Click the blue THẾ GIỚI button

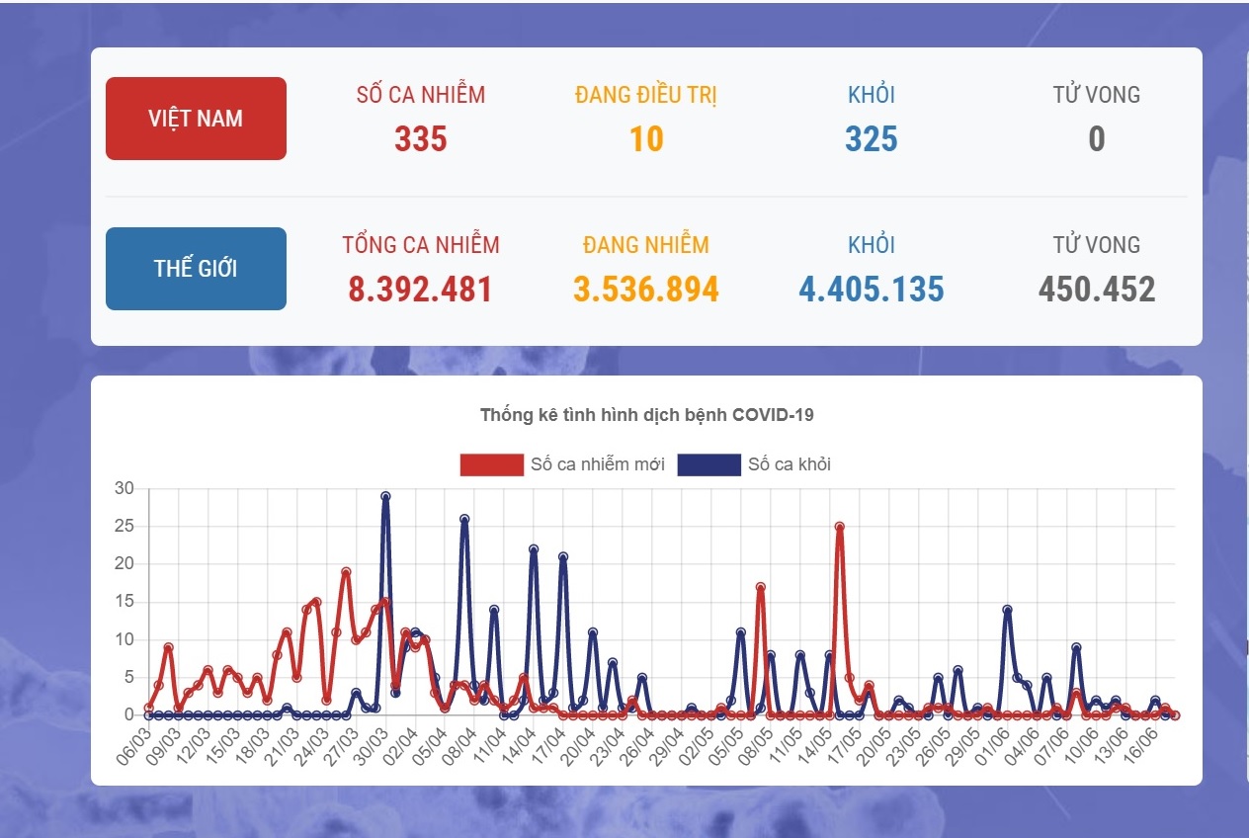pyautogui.click(x=196, y=269)
